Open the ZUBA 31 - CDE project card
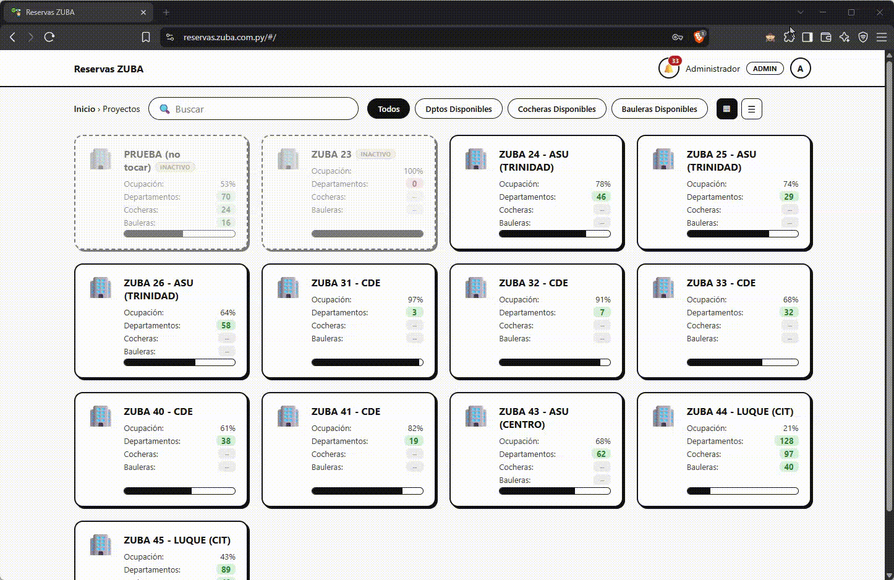894x580 pixels. tap(349, 321)
